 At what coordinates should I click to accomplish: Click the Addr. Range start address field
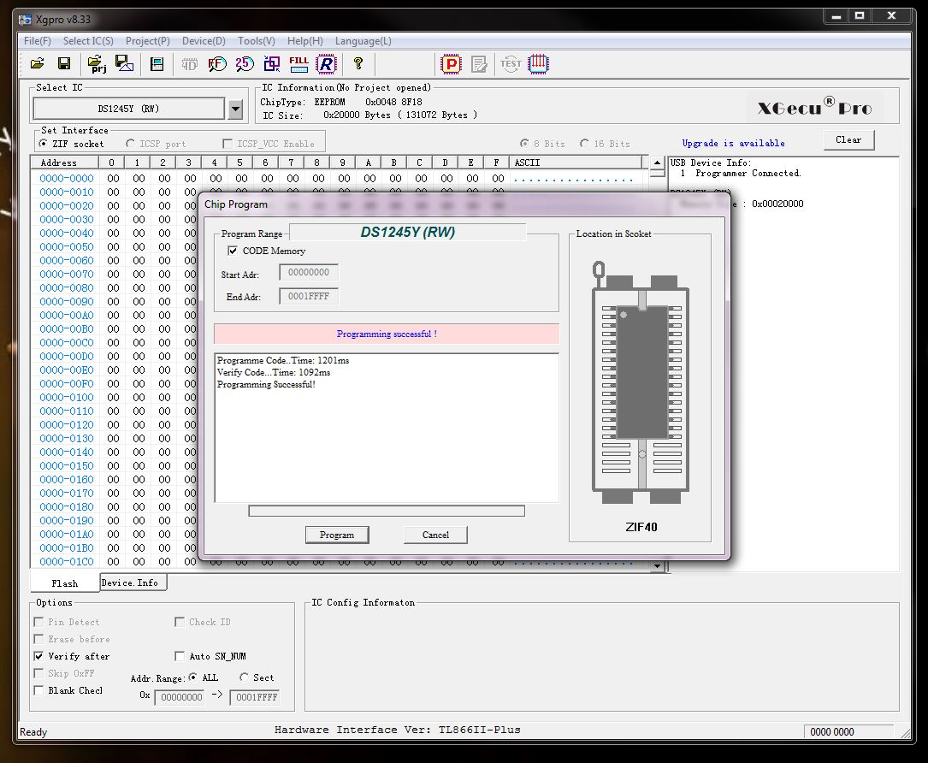pos(181,697)
